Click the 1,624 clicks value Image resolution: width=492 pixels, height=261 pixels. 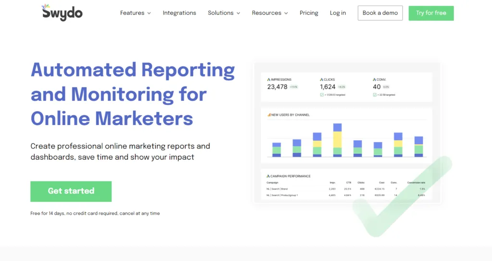coord(328,87)
